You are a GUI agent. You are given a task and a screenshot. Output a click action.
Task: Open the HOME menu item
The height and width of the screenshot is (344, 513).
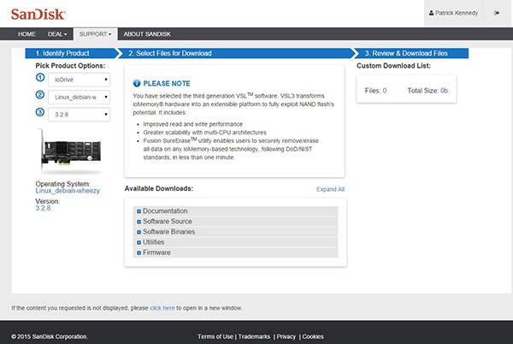[27, 33]
